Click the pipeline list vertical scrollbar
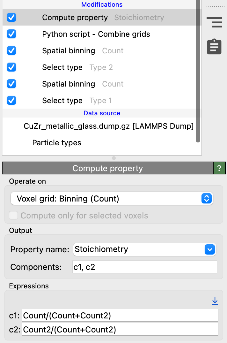 point(198,71)
